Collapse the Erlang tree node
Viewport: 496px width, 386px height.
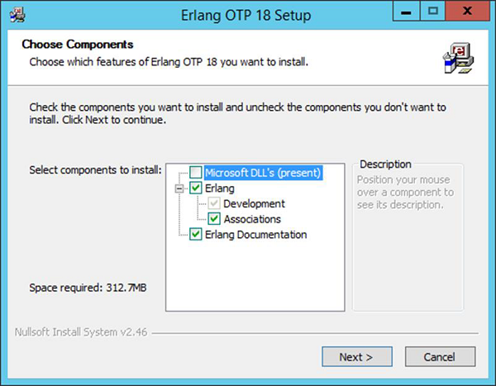(x=180, y=188)
